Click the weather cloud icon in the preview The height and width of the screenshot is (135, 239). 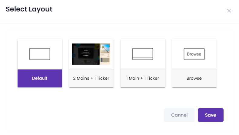(98, 58)
